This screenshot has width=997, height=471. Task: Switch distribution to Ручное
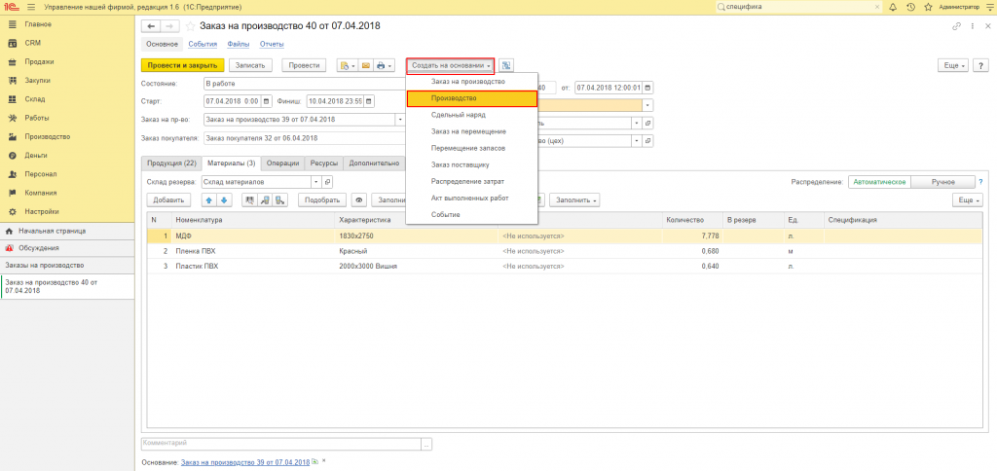pyautogui.click(x=942, y=182)
